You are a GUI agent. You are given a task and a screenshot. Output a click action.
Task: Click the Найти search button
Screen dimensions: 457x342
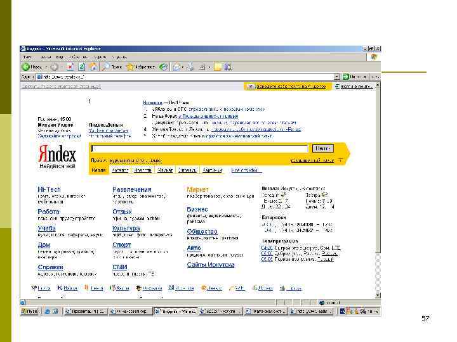(322, 148)
